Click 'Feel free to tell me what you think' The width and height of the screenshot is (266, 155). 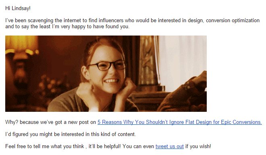coord(45,147)
